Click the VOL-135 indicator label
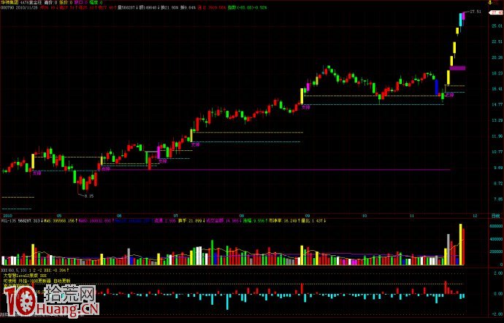Screen dimensions: 504x323 pos(9,221)
